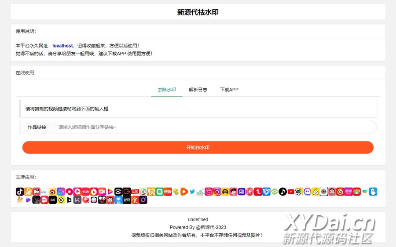Click the NetEase Cloud Music red icon
This screenshot has height=247, width=396.
click(x=340, y=192)
